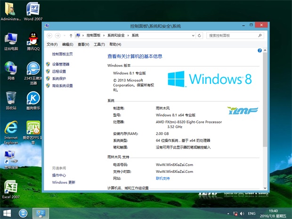Click the 联机支持 website link
This screenshot has width=292, height=219.
(x=162, y=178)
